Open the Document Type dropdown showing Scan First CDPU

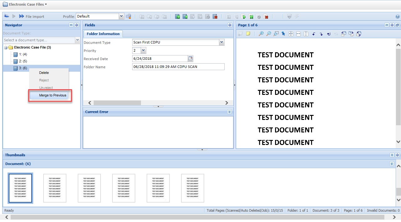221,42
